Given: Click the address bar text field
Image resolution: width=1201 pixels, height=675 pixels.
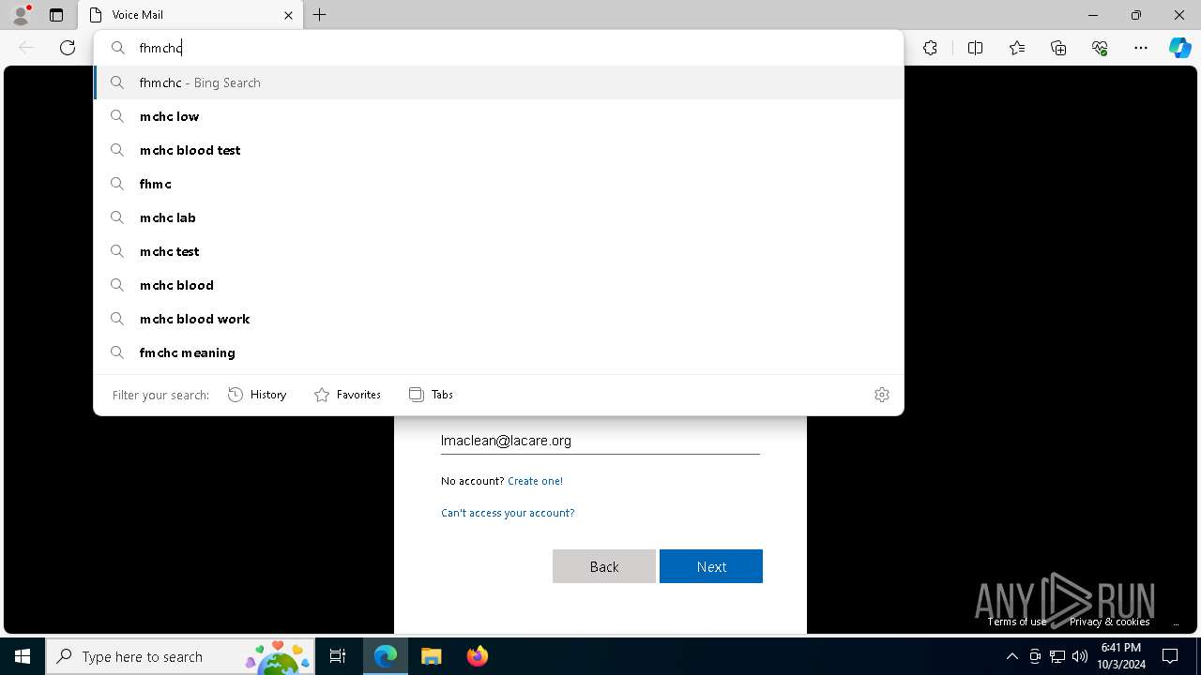Looking at the screenshot, I should pyautogui.click(x=516, y=48).
